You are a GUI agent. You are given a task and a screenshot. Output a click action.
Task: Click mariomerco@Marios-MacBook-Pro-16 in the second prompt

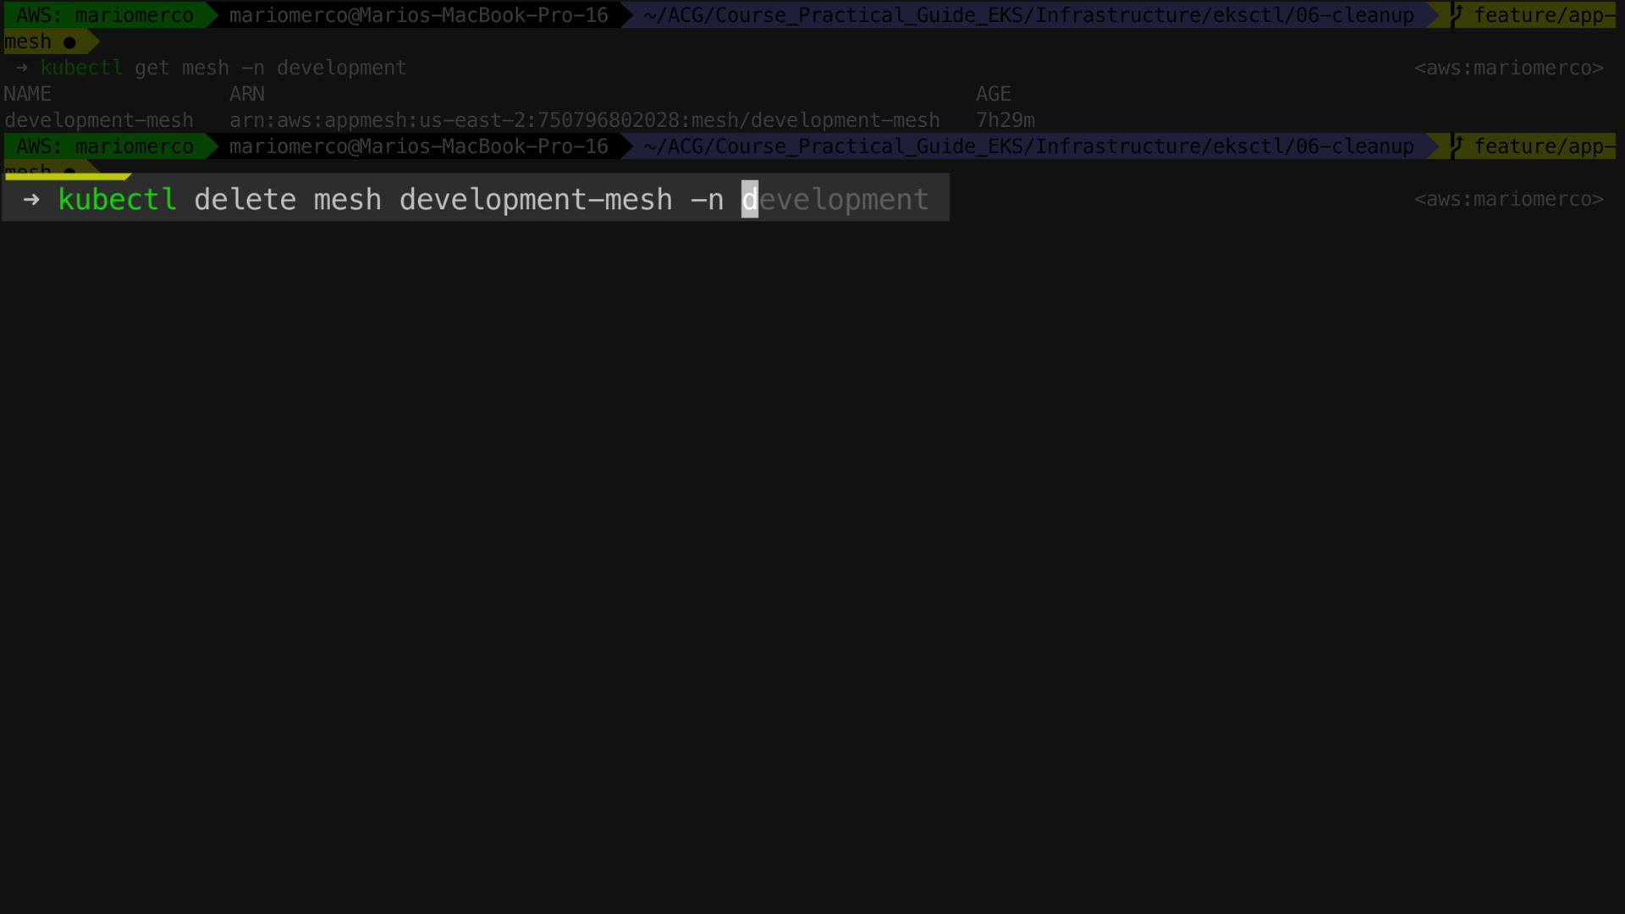418,146
